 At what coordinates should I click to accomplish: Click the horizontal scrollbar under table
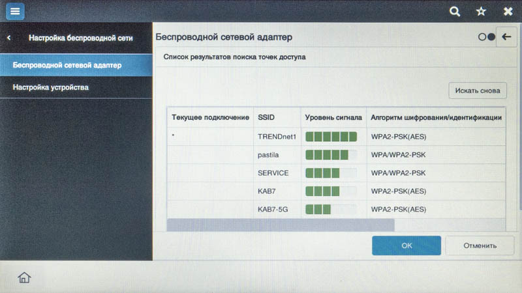(x=281, y=225)
